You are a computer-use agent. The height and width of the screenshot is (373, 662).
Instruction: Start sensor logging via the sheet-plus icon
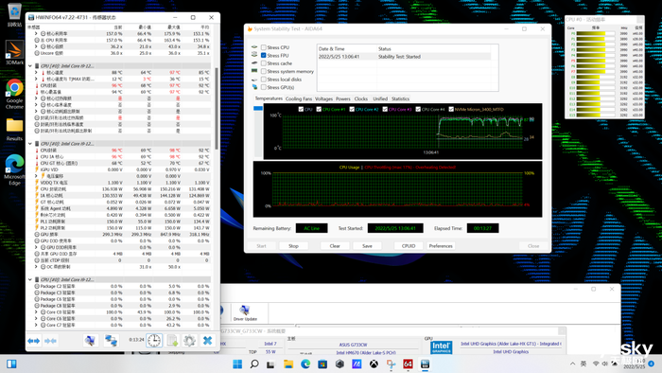pyautogui.click(x=172, y=341)
